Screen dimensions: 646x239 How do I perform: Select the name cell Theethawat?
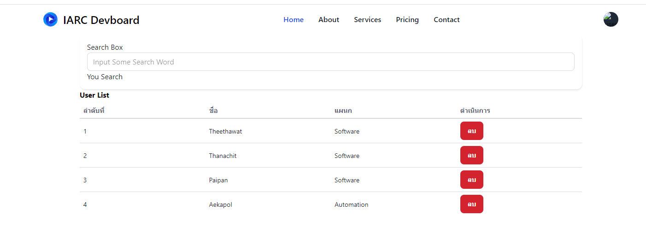point(225,131)
